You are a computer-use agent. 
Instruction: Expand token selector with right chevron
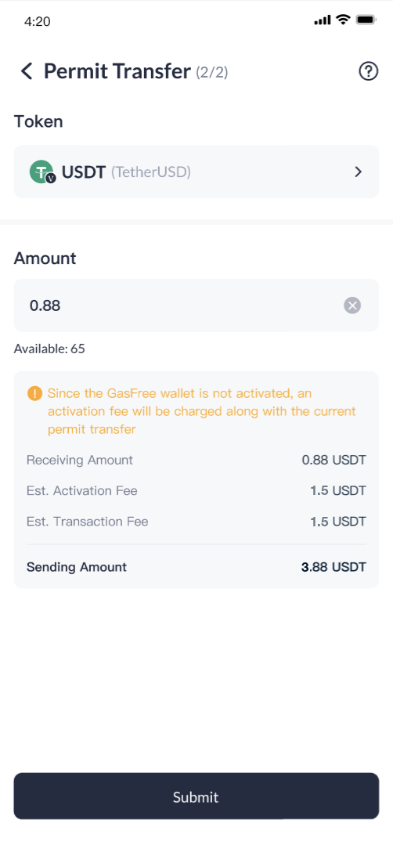[x=358, y=172]
